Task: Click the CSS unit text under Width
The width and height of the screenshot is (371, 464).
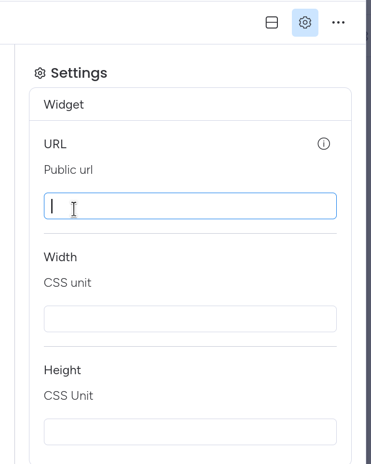Action: tap(68, 283)
